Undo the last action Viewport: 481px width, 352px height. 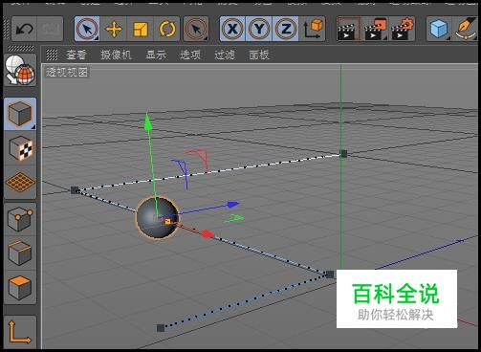coord(24,30)
